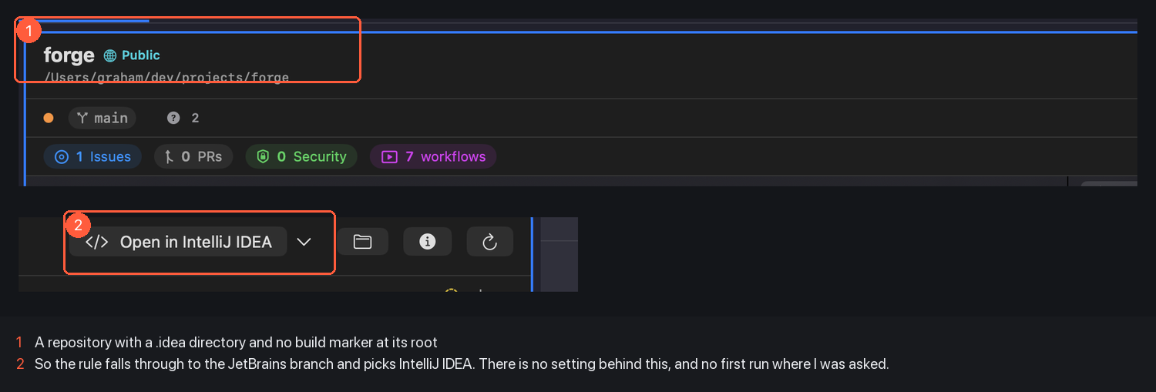
Task: Open the 0 Security badge
Action: [301, 156]
